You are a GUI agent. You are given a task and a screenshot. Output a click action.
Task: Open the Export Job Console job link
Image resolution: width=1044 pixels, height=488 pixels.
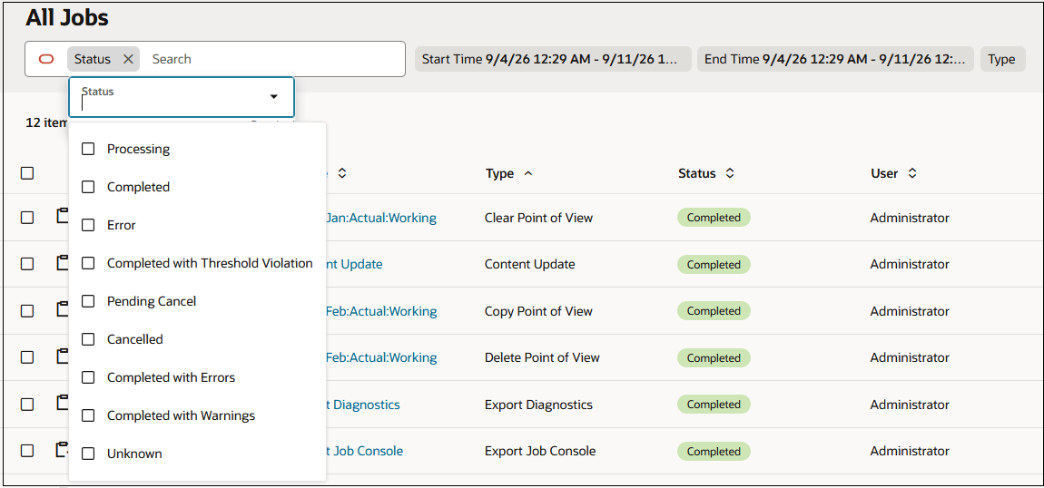pyautogui.click(x=364, y=451)
